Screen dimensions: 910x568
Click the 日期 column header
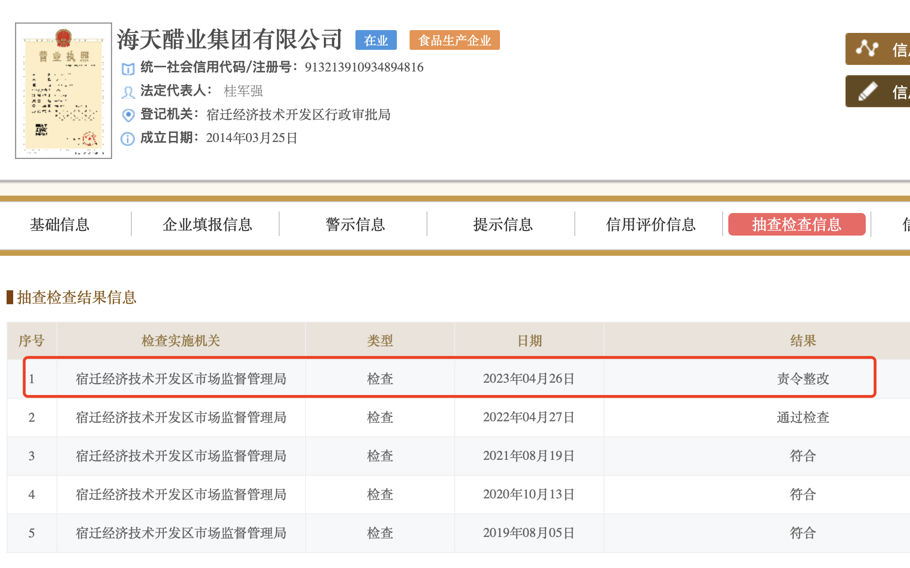coord(529,340)
